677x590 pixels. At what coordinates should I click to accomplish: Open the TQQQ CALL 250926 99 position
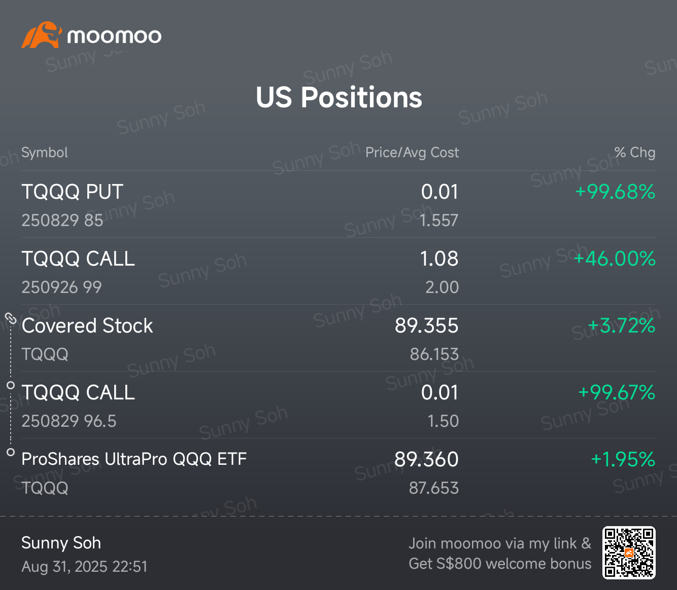click(338, 271)
